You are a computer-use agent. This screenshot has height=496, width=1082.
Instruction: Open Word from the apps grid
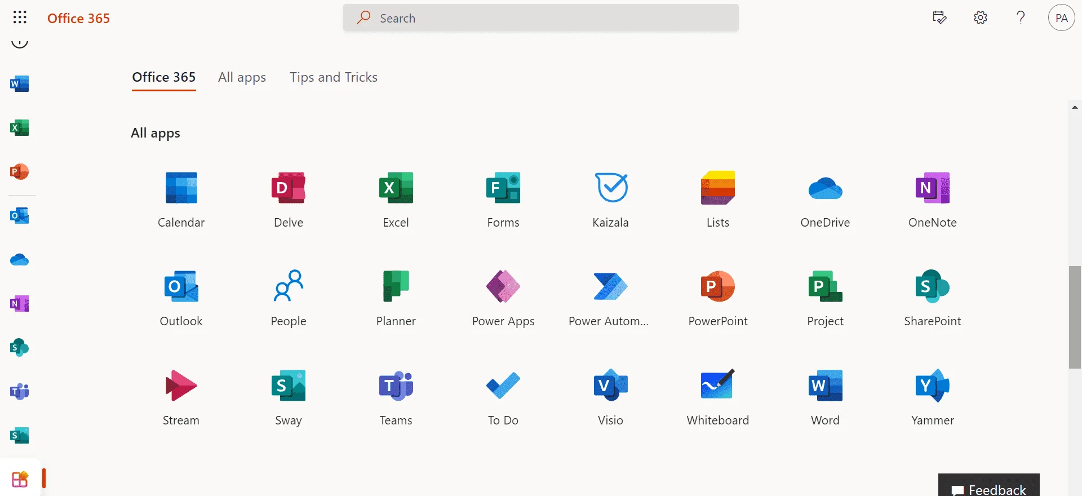coord(825,398)
